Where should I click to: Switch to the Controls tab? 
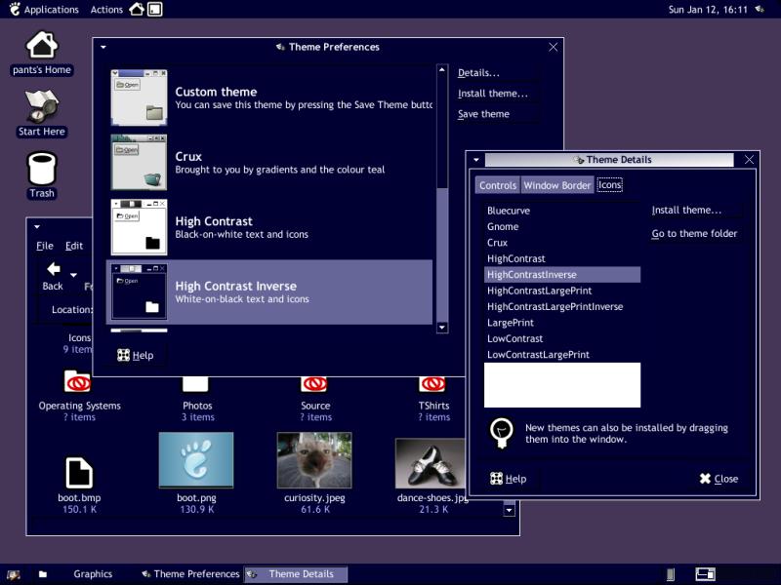tap(498, 185)
